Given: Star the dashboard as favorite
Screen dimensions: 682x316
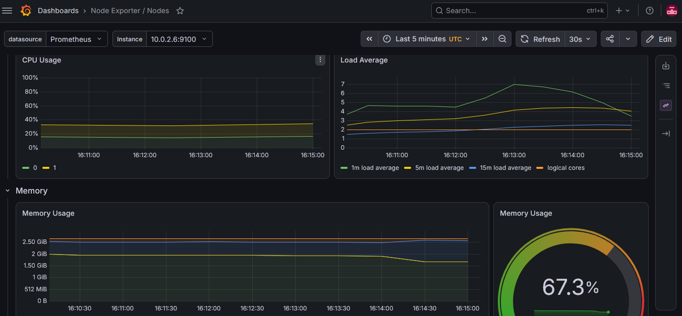Looking at the screenshot, I should coord(180,11).
